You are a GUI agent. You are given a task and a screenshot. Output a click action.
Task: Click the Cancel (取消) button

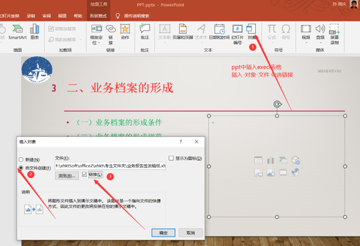[x=190, y=232]
